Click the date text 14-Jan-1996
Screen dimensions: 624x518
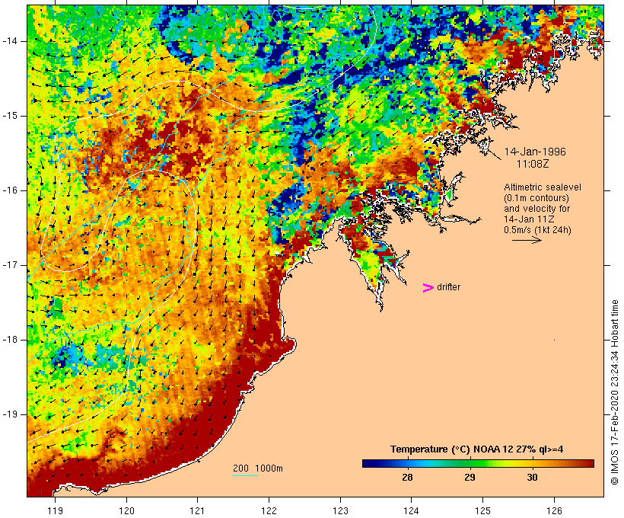coord(535,152)
